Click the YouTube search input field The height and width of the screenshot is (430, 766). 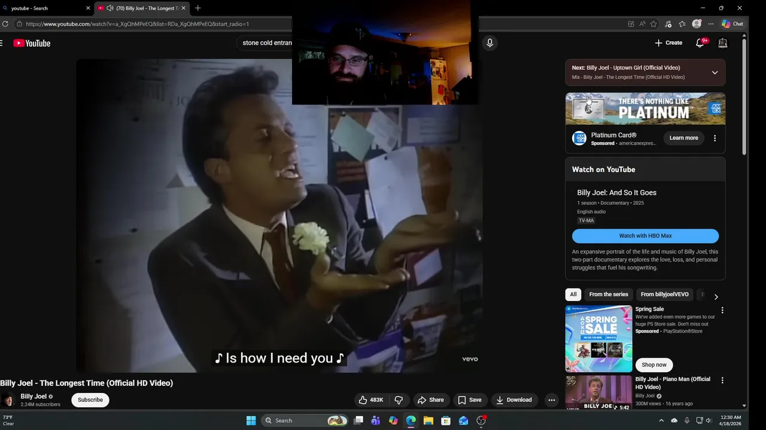click(266, 43)
